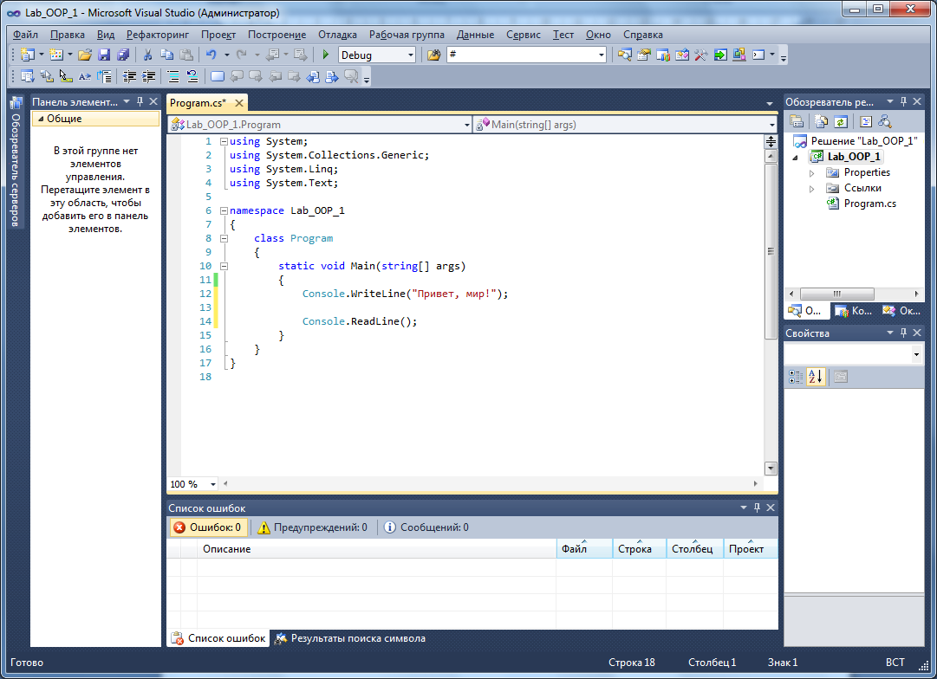Open the Рефакторинг menu
Viewport: 937px width, 679px height.
(x=157, y=35)
